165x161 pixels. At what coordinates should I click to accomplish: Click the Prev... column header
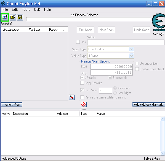57,30
